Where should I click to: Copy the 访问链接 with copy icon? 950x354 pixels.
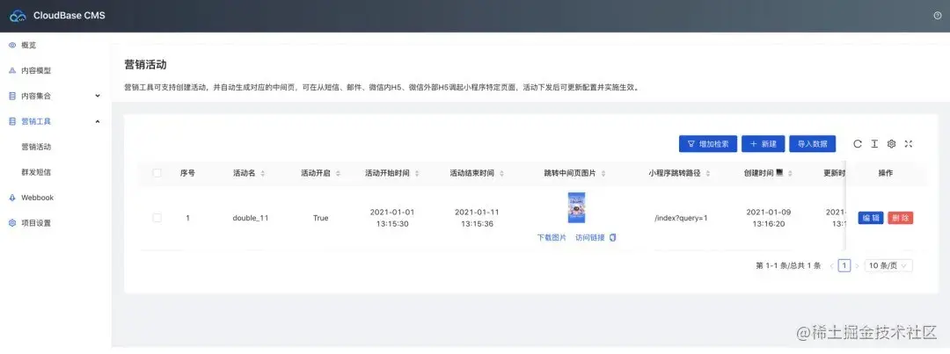(612, 238)
